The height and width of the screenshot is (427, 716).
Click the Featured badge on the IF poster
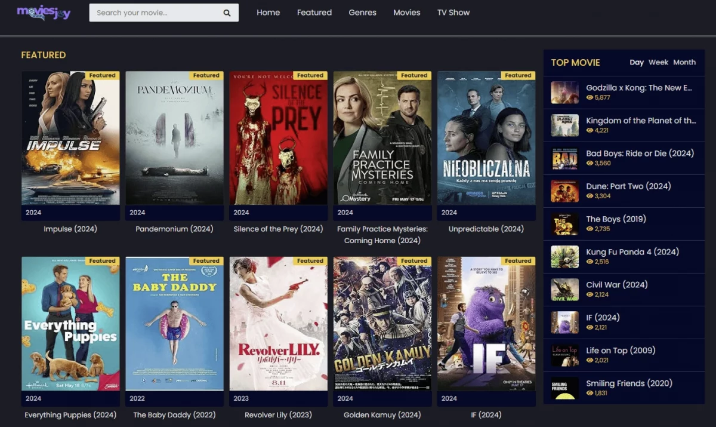[x=518, y=260]
